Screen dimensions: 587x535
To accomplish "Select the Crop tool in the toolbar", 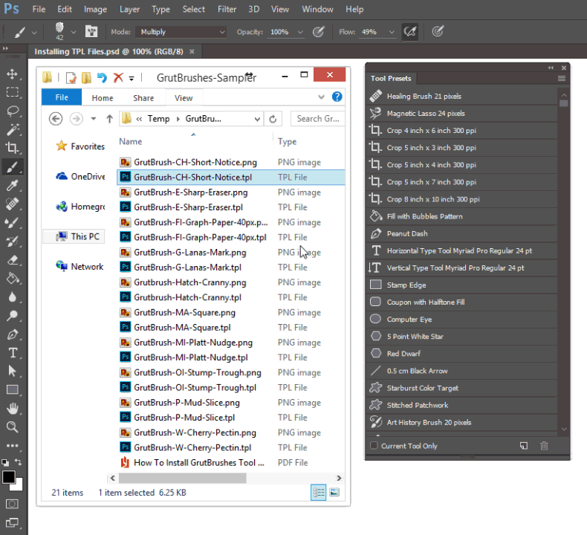I will tap(12, 148).
